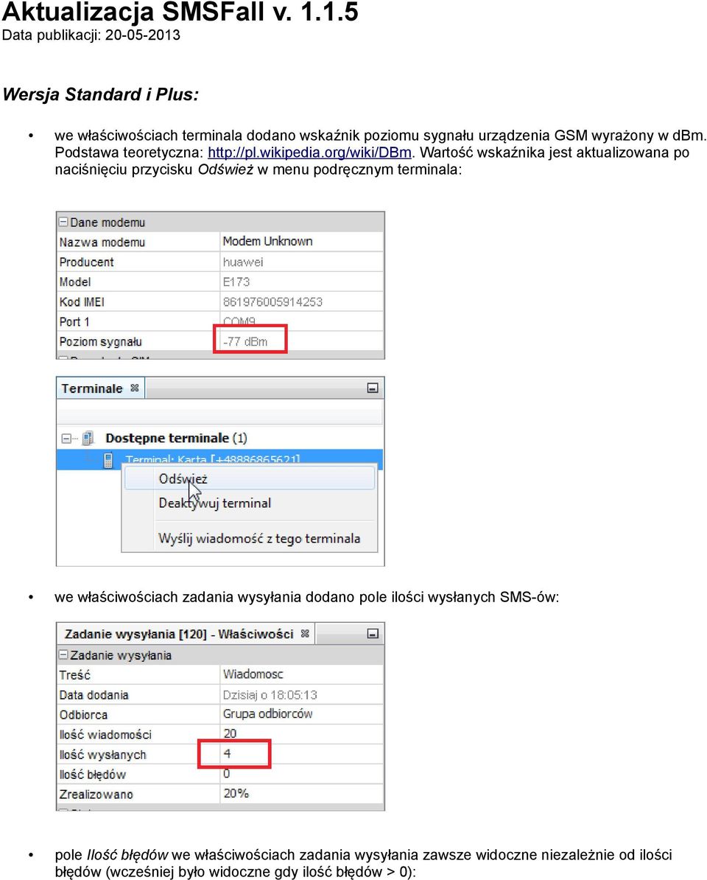Open the pl.wikipedia.org/wiki/DBm link
707x880 pixels.
coord(309,153)
